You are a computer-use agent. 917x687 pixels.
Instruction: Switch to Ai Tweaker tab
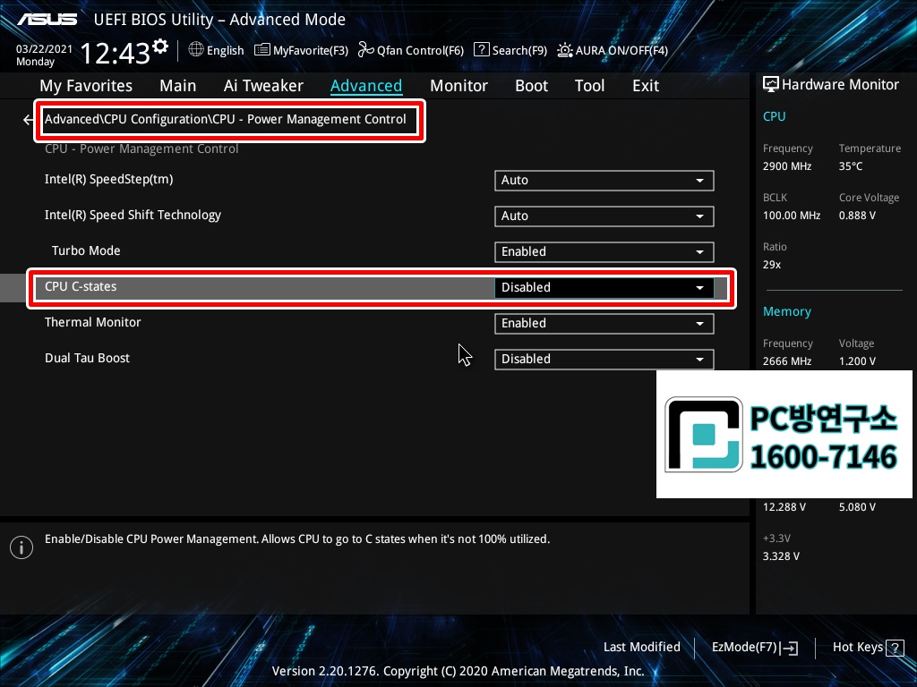pyautogui.click(x=263, y=86)
